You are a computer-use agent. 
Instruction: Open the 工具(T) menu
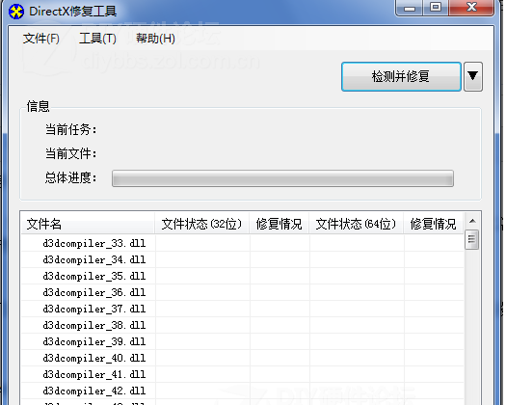tap(97, 39)
